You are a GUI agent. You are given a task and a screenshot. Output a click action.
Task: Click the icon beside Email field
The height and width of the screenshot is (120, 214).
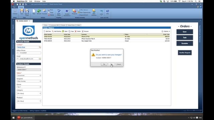pyautogui.click(x=40, y=59)
